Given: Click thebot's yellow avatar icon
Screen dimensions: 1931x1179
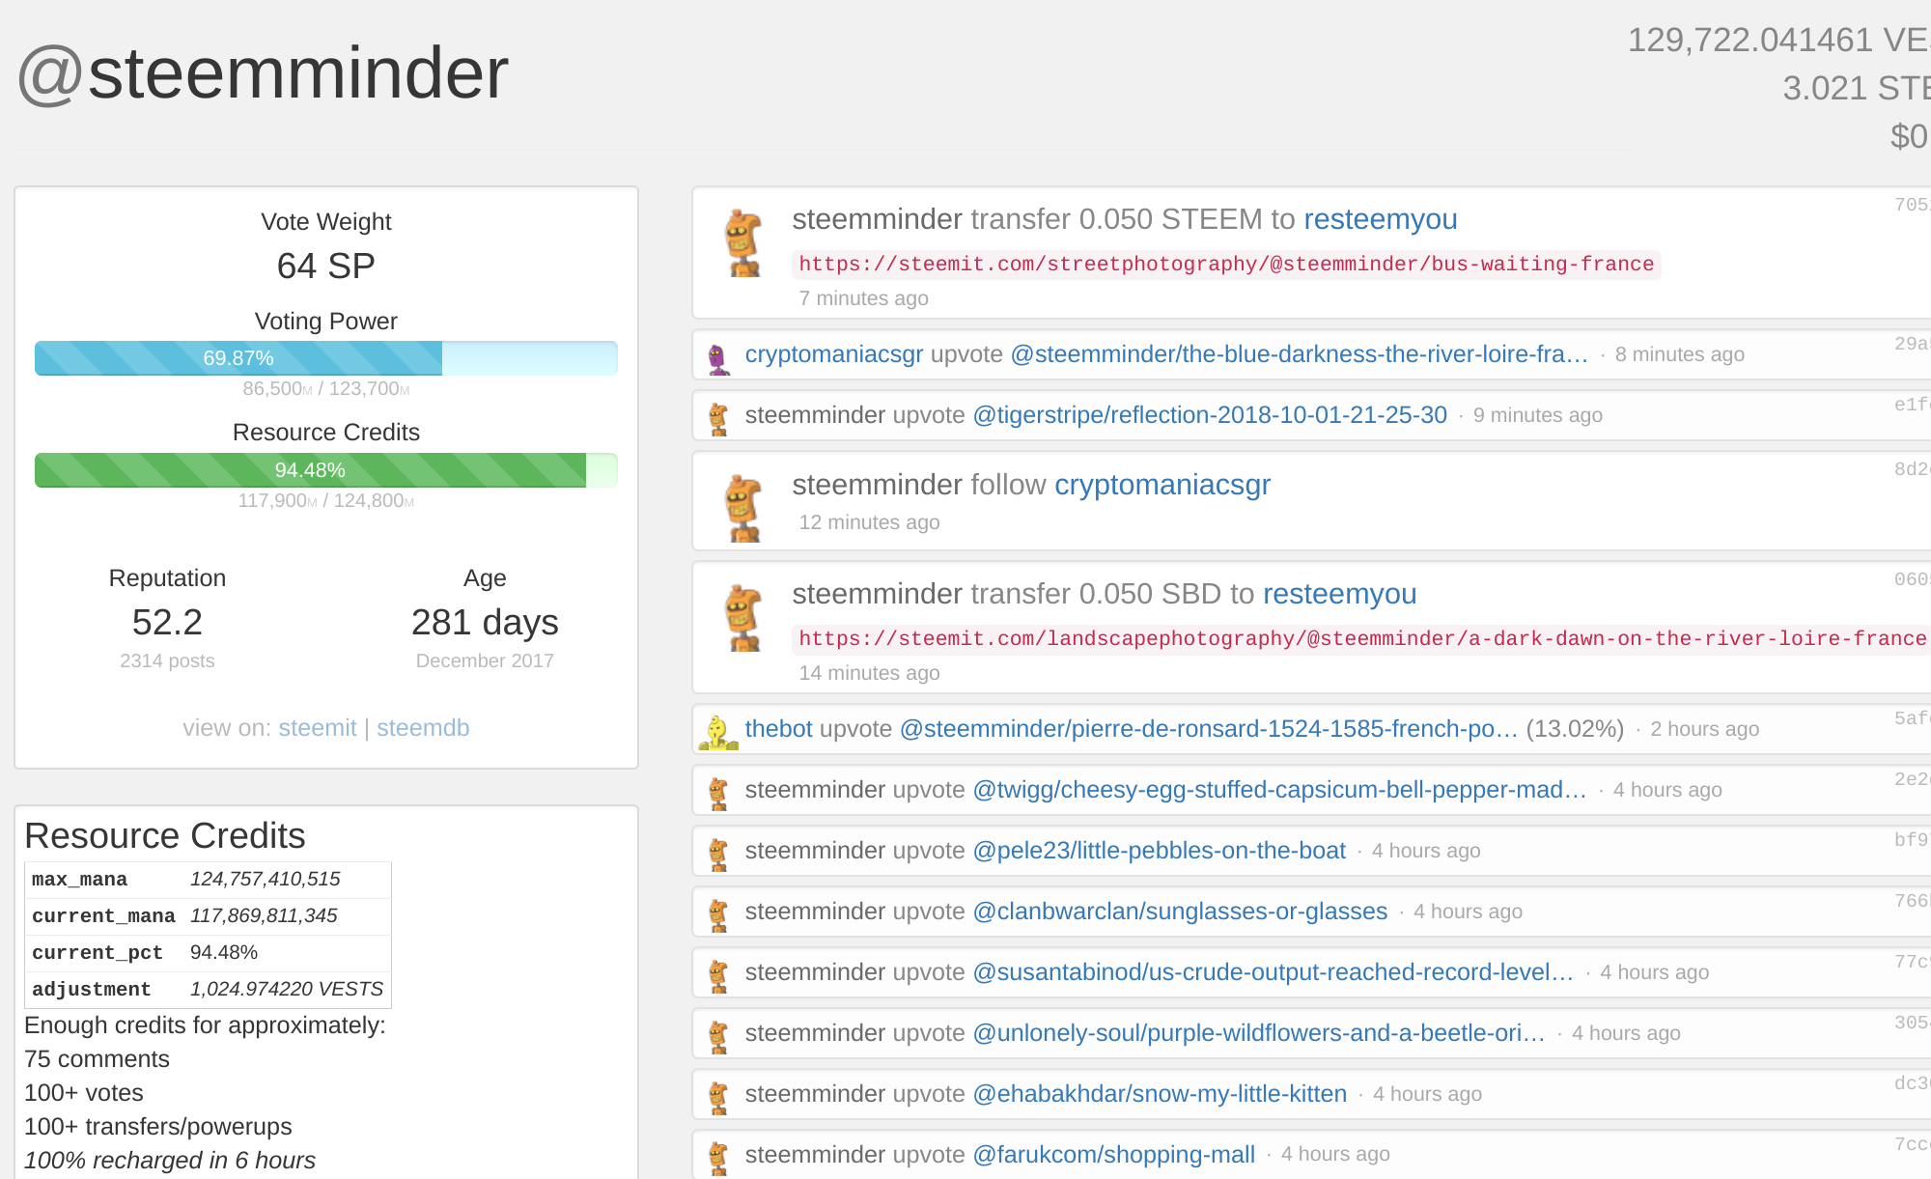Looking at the screenshot, I should (x=717, y=734).
